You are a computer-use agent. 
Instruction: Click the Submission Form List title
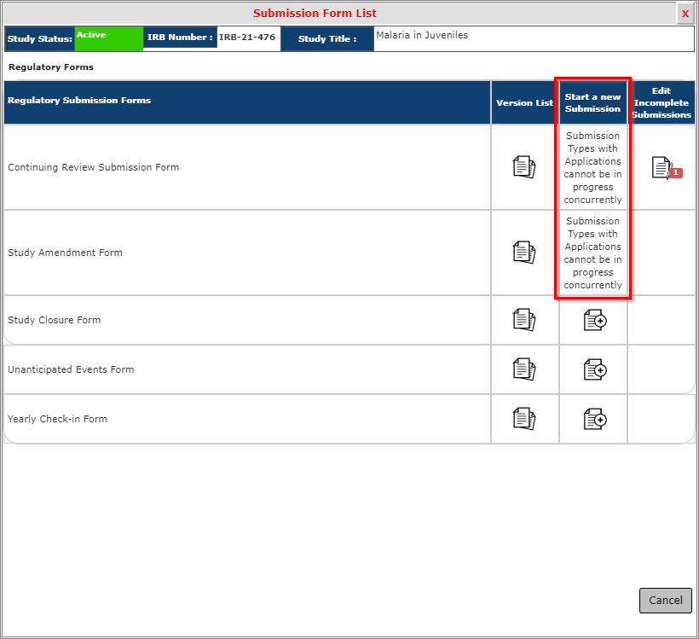(315, 14)
